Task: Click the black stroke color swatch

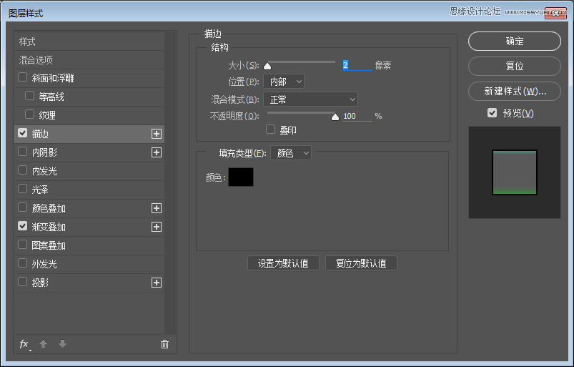Action: pos(241,177)
